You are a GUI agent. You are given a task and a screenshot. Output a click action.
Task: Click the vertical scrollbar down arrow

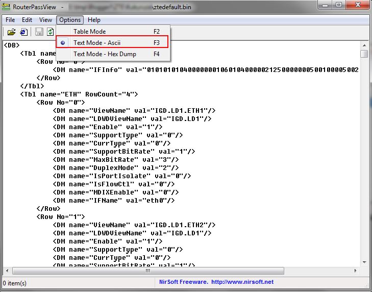tap(364, 262)
